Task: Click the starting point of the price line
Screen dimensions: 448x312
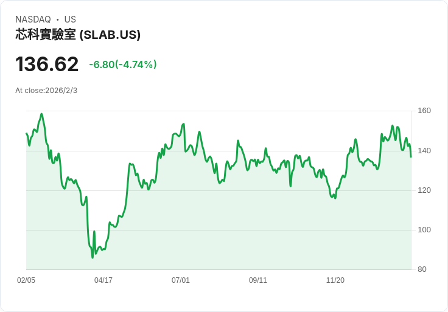Action: pyautogui.click(x=27, y=133)
